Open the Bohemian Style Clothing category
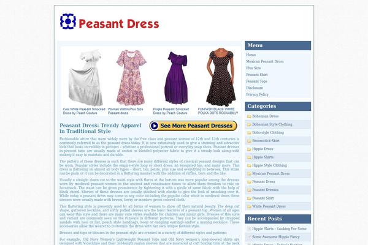Viewport: 368px width, 245px height. pos(272,124)
